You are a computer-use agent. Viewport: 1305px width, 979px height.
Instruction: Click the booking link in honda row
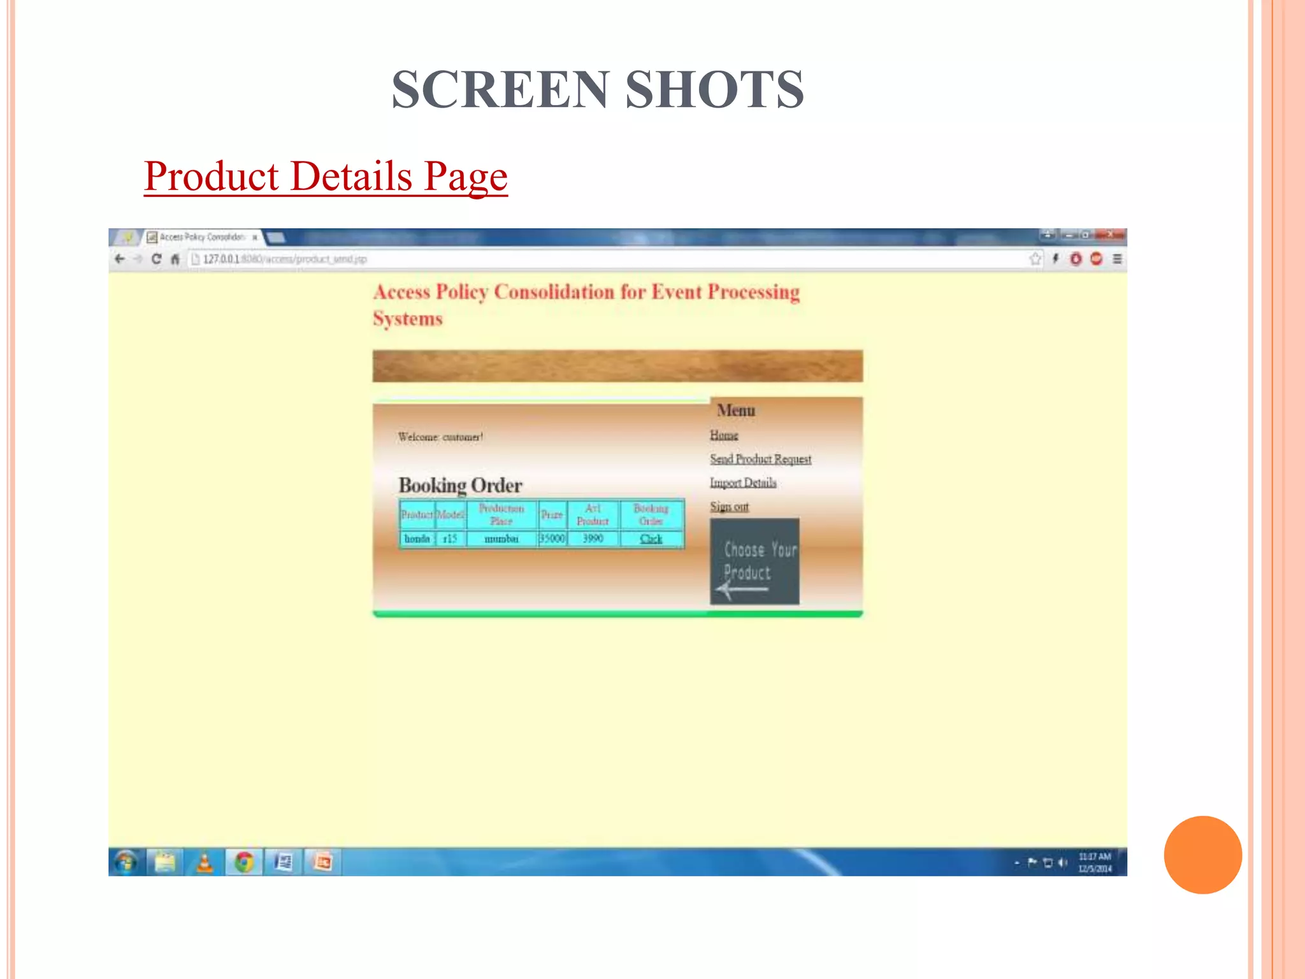(651, 539)
